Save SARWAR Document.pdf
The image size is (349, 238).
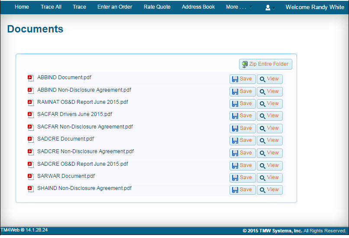pos(242,177)
